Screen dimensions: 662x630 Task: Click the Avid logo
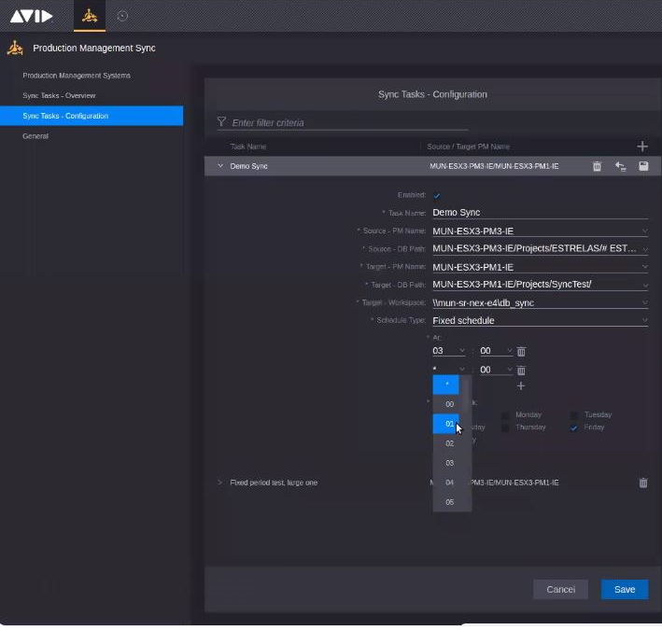31,17
